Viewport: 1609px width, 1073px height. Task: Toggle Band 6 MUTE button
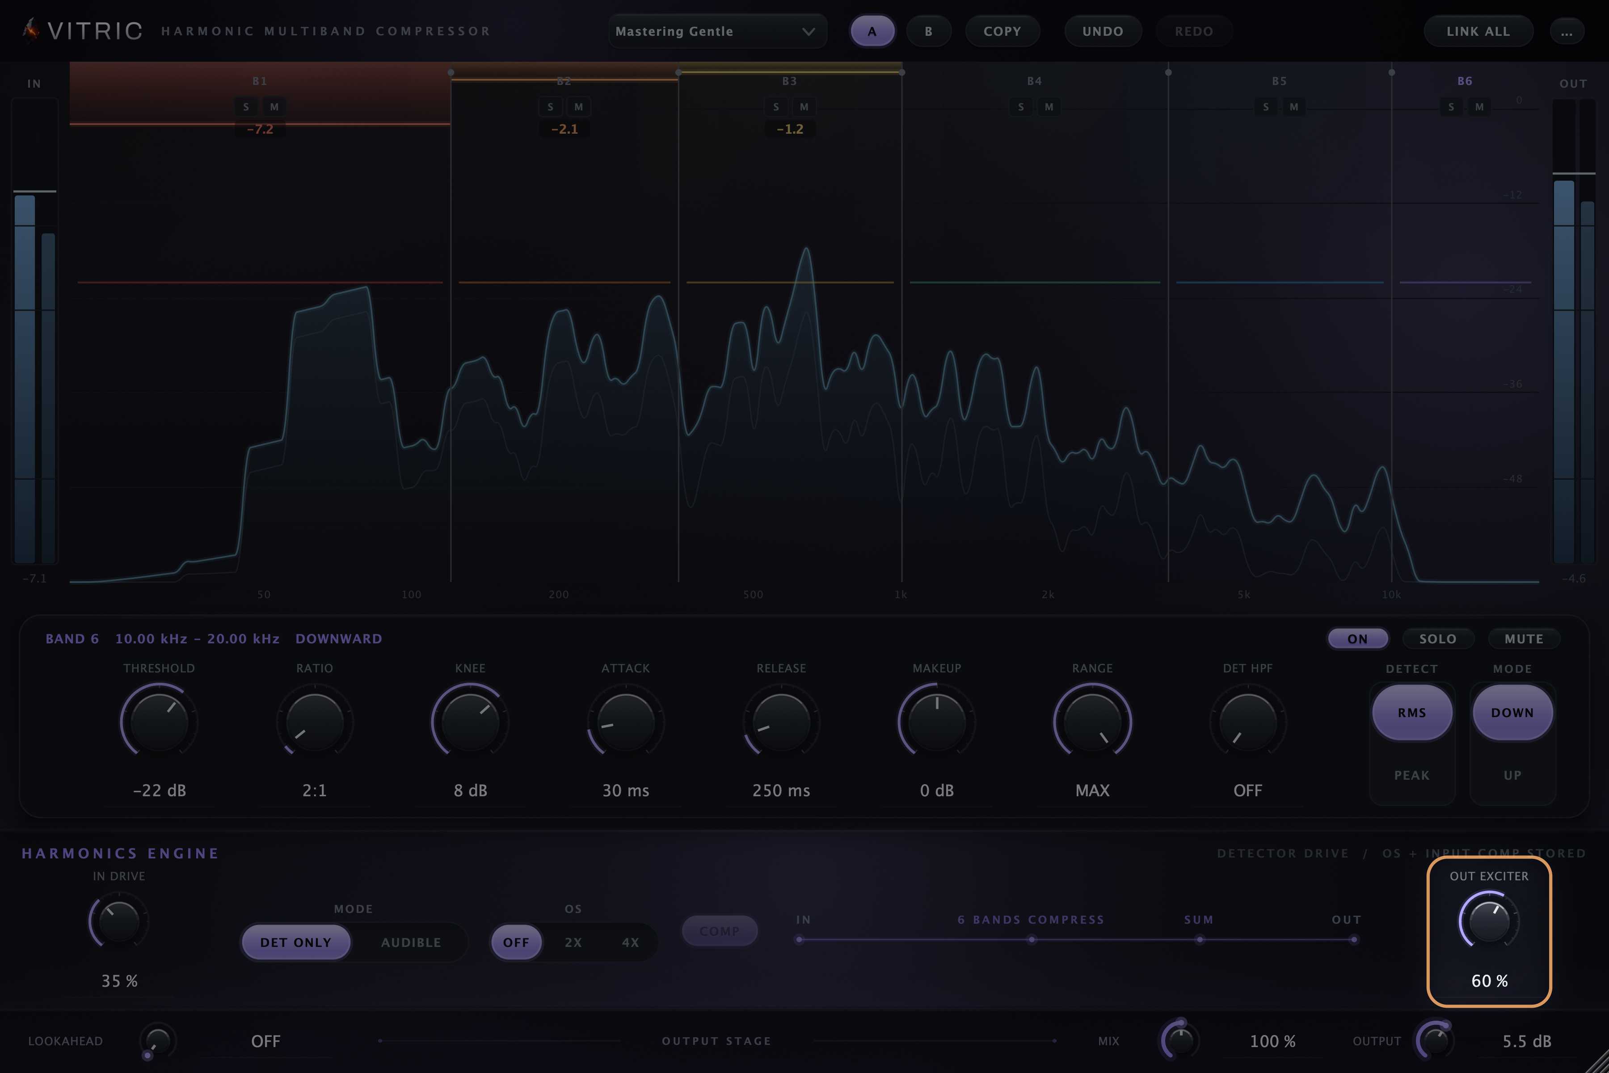1524,638
